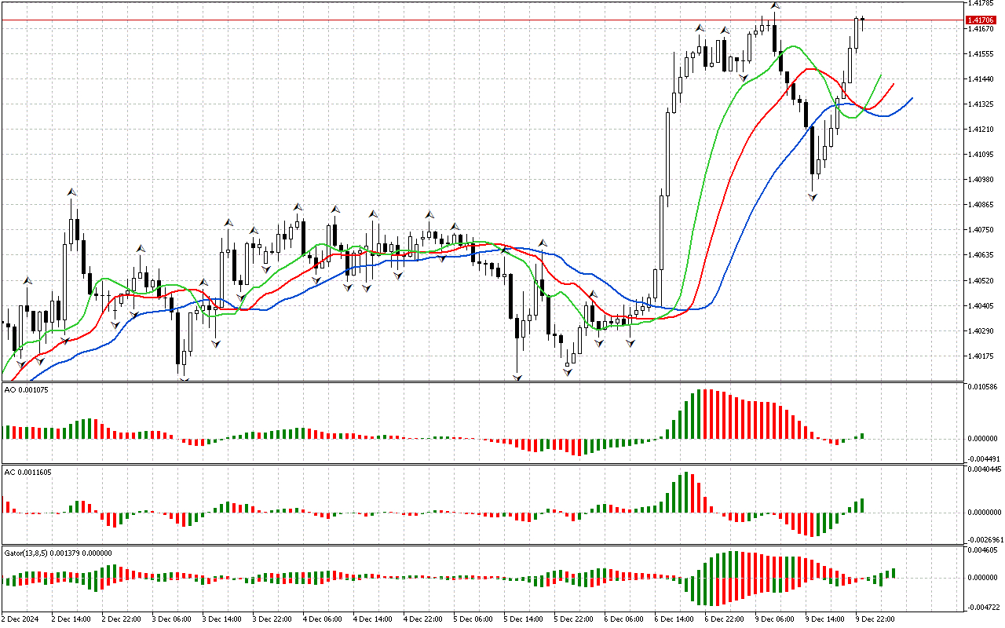Select the 4 Dec 06:00 time label

click(x=324, y=619)
